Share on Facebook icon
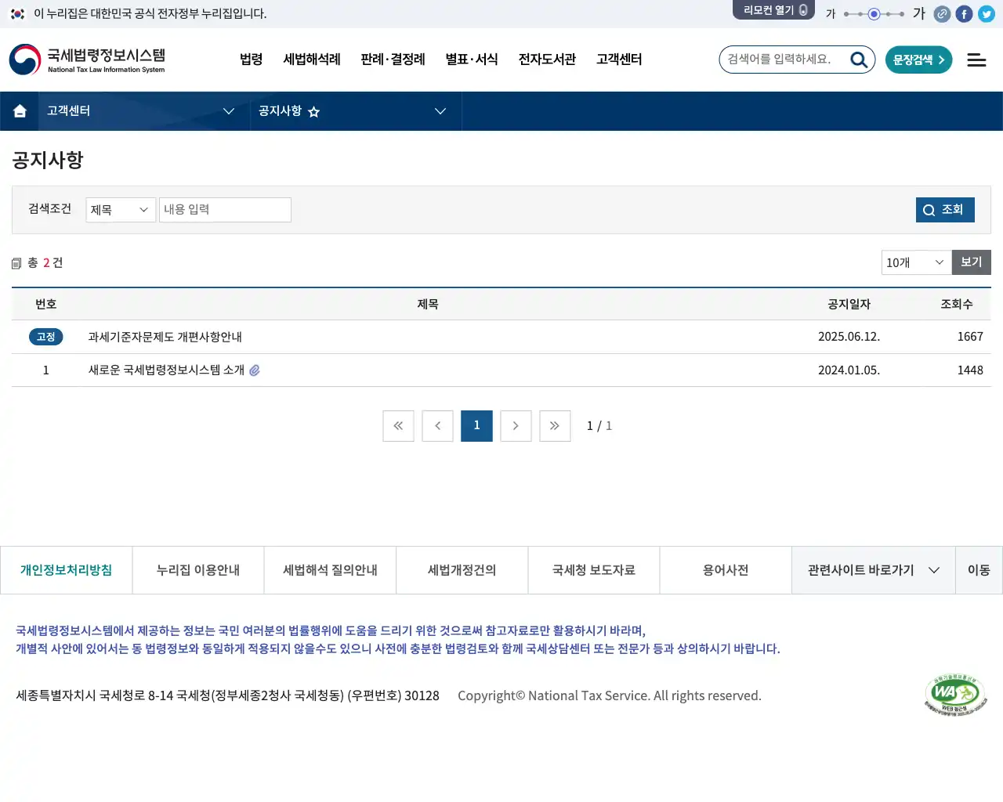 pos(965,14)
